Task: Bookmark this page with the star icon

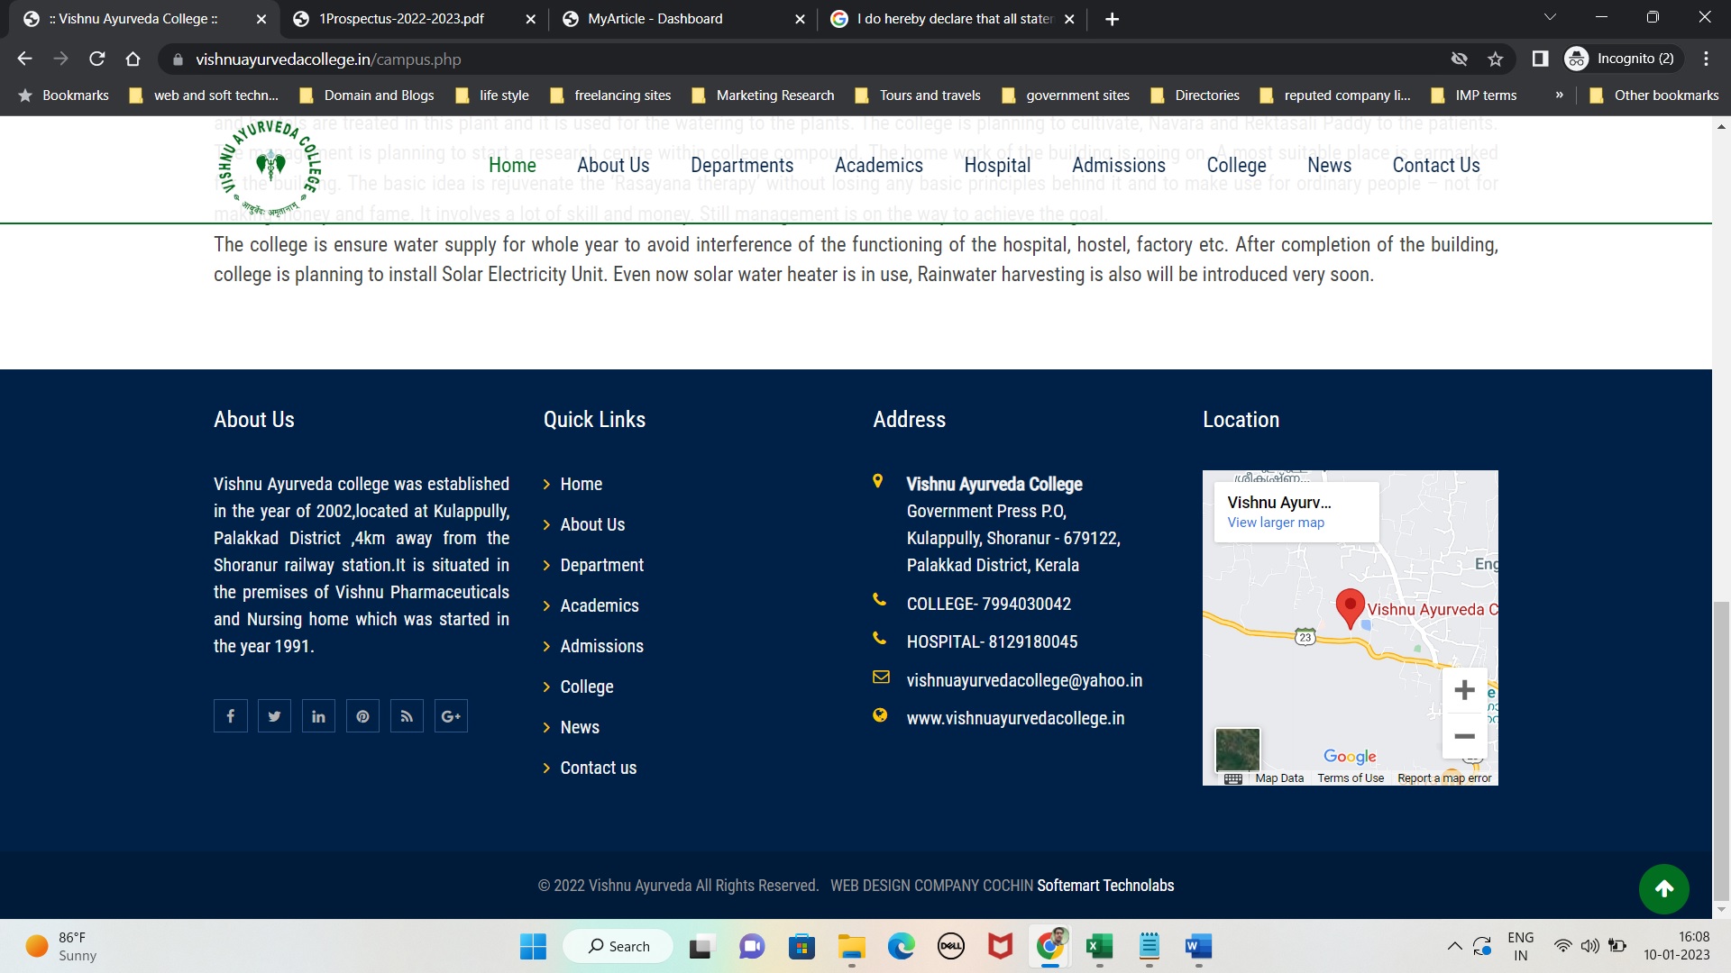Action: click(x=1496, y=59)
